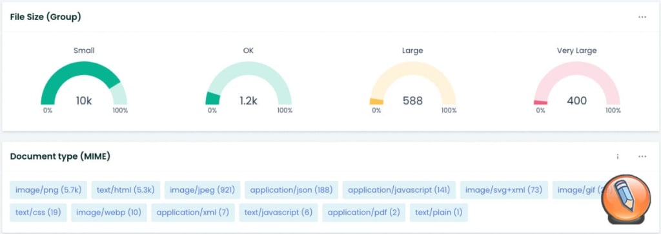
Task: Filter by image/webp (10) tag
Action: point(108,213)
